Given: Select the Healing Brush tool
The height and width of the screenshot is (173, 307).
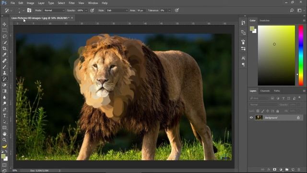Looking at the screenshot, I should [x=4, y=61].
